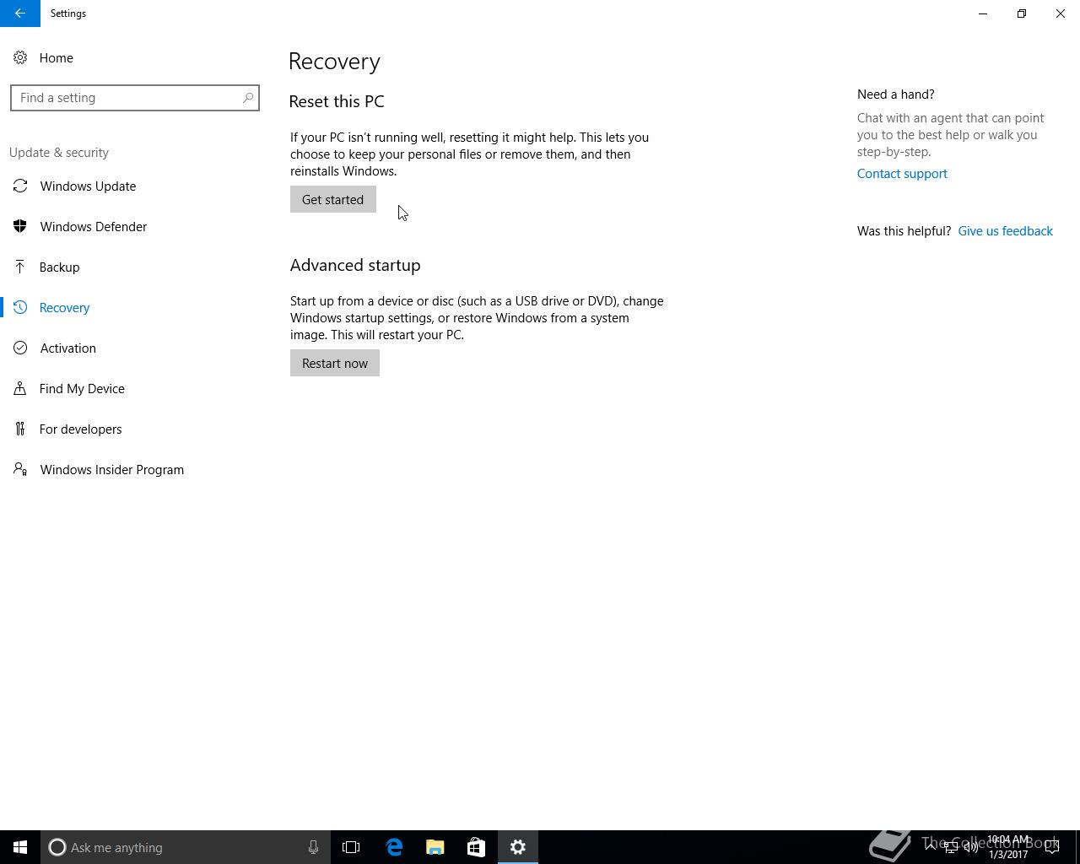Open the Windows Insider Program page

coord(111,469)
